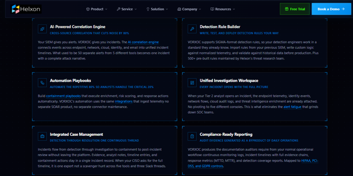The height and width of the screenshot is (176, 353).
Task: Open the Resources menu
Action: (223, 9)
